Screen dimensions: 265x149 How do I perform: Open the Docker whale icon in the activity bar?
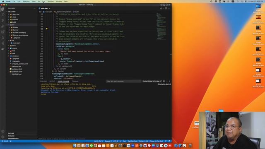(x=3, y=49)
